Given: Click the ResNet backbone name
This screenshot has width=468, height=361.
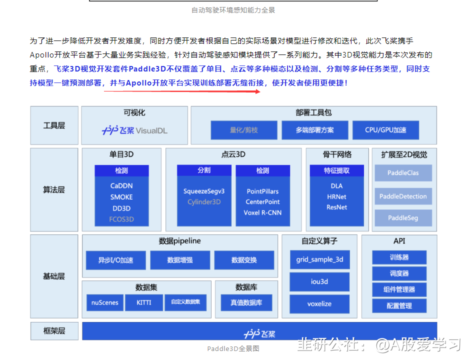Looking at the screenshot, I should [x=336, y=207].
